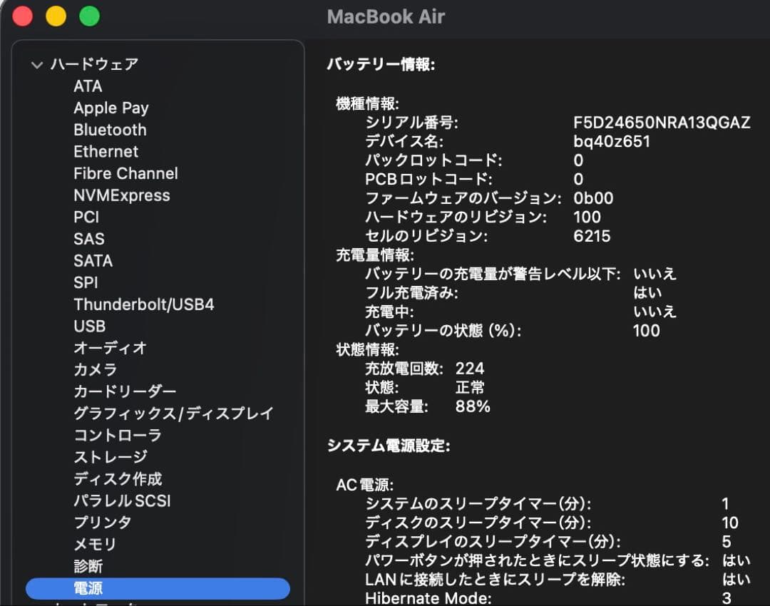Open the SATA hardware entry
The image size is (770, 606).
[93, 260]
